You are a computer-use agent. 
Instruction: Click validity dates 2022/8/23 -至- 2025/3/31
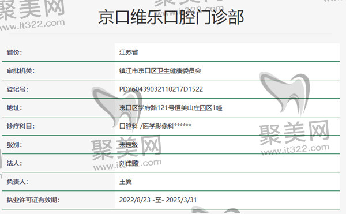[x=158, y=200]
